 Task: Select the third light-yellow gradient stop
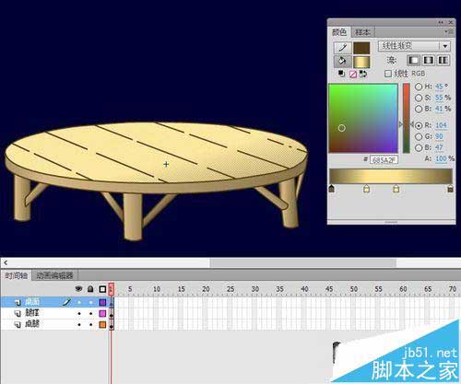coord(396,189)
